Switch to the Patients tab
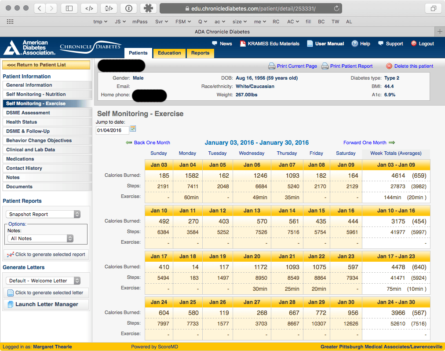445x351 pixels. [x=138, y=53]
